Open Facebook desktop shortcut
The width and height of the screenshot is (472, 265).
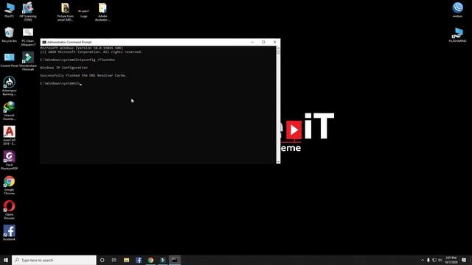pos(10,233)
